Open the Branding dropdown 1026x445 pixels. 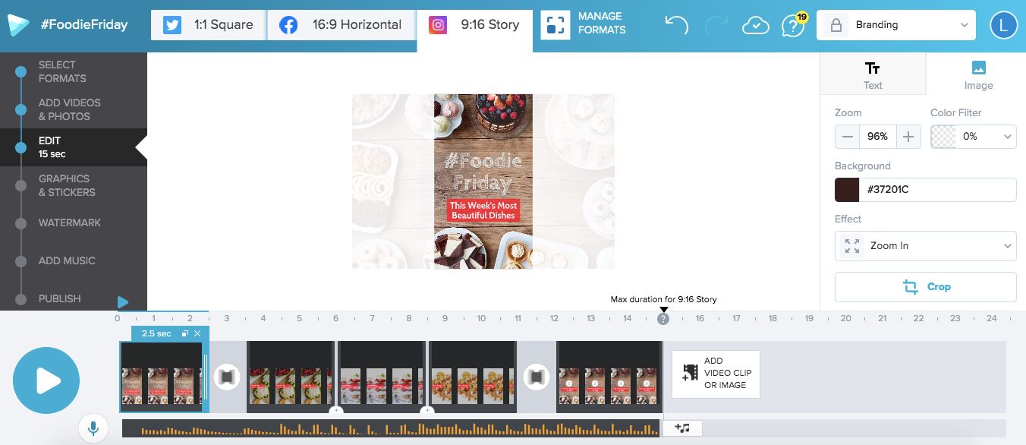pos(896,25)
